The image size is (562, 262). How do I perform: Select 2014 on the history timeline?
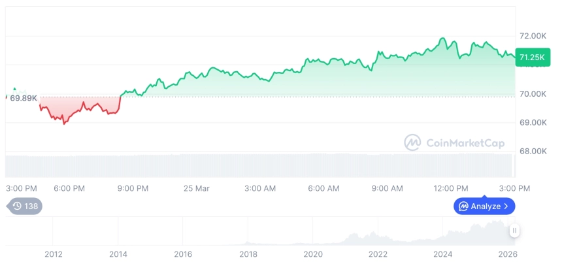[x=118, y=254]
